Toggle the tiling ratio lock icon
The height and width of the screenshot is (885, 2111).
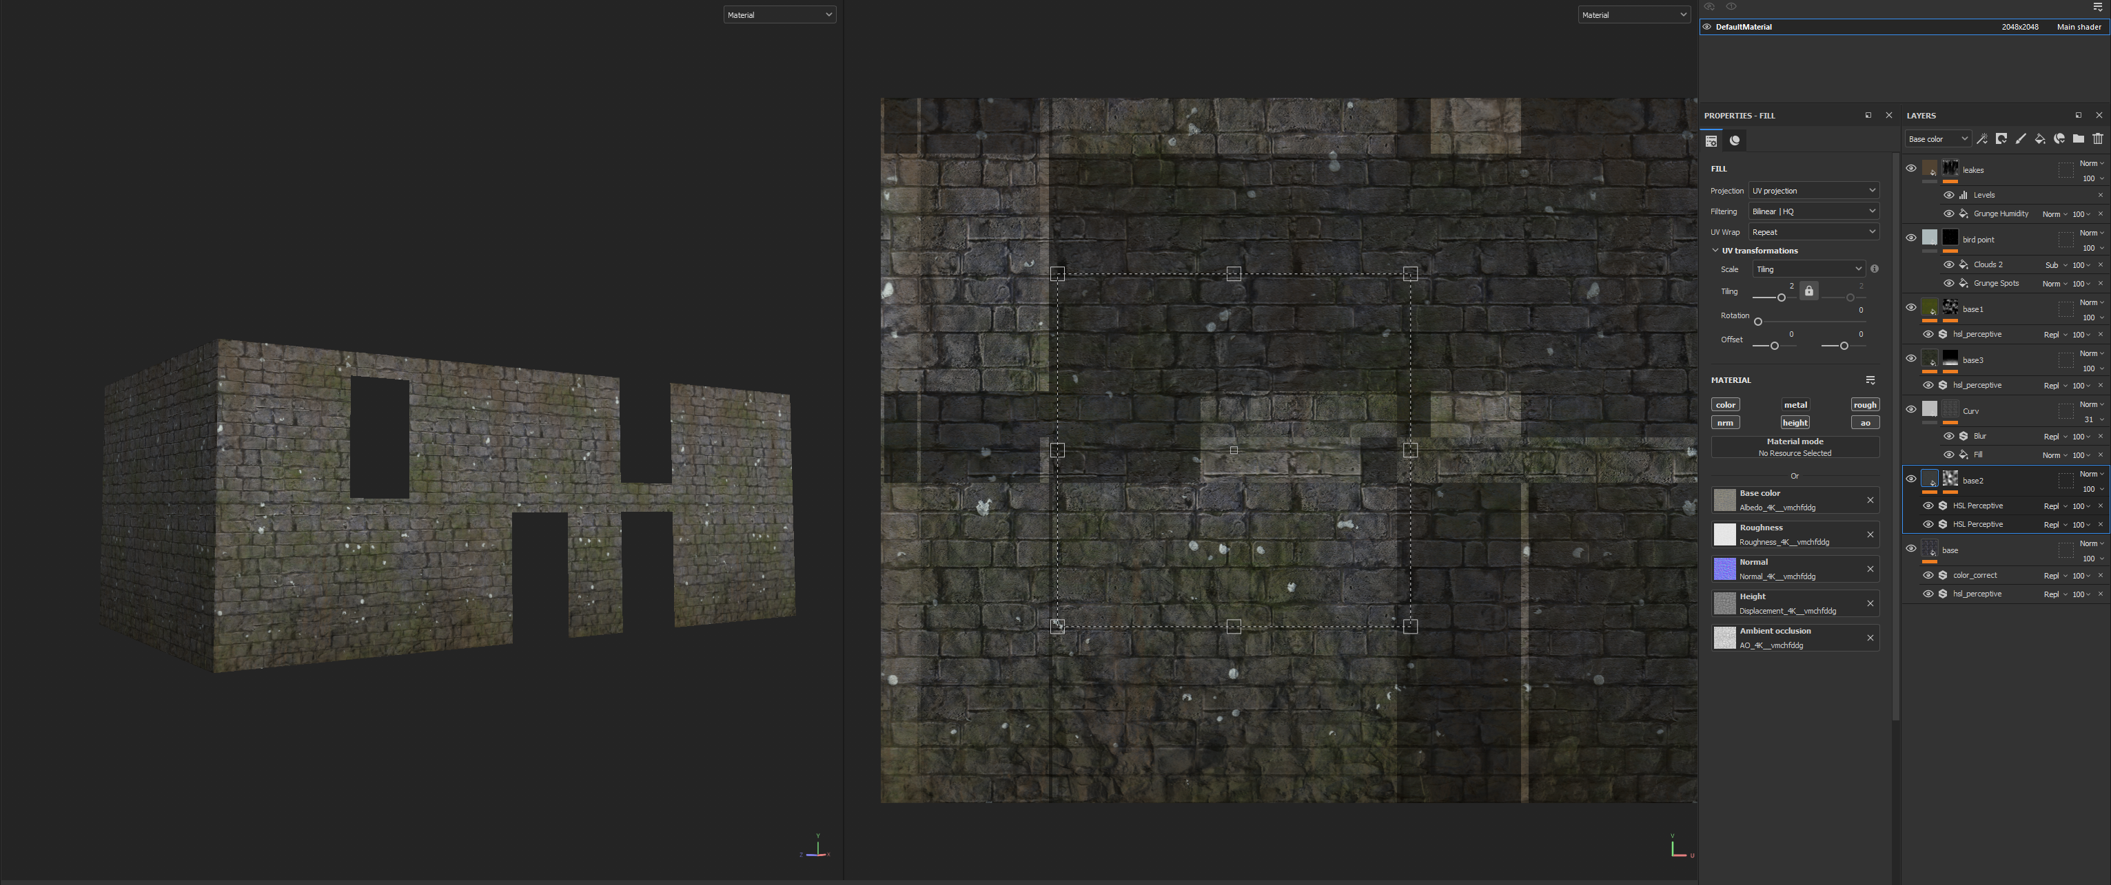(x=1808, y=291)
